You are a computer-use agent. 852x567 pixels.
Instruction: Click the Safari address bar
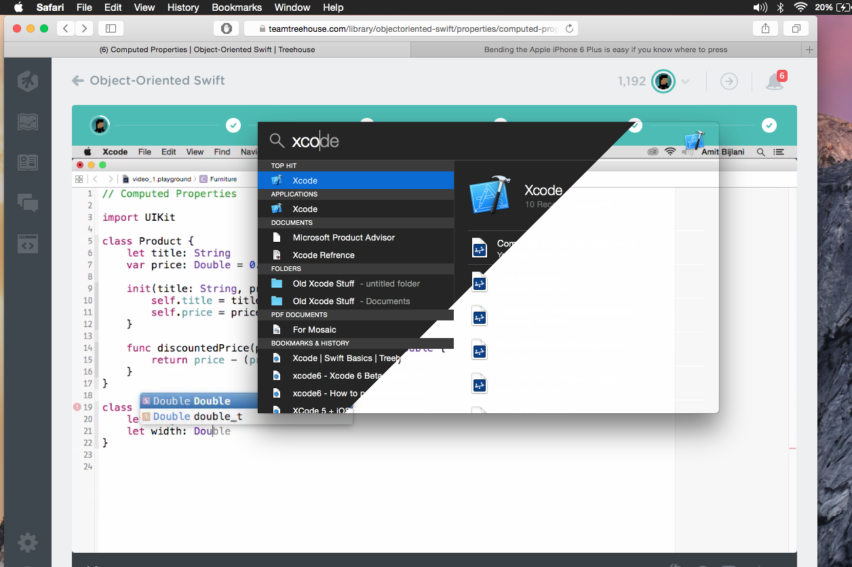click(410, 28)
